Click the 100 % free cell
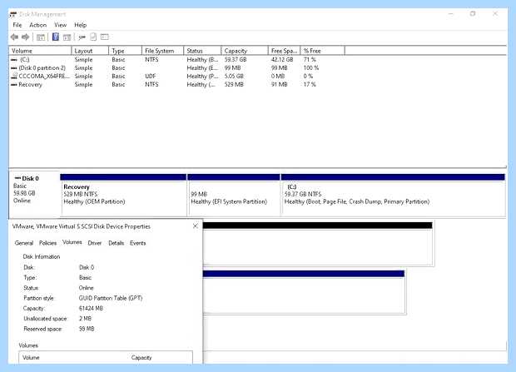The image size is (516, 372). [x=311, y=68]
